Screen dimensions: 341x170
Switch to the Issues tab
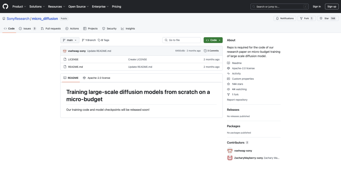click(27, 29)
